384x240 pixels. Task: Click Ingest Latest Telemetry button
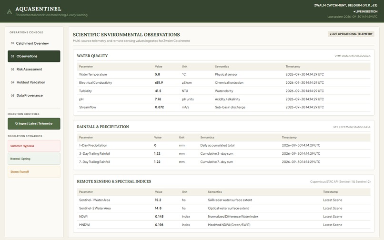34,124
